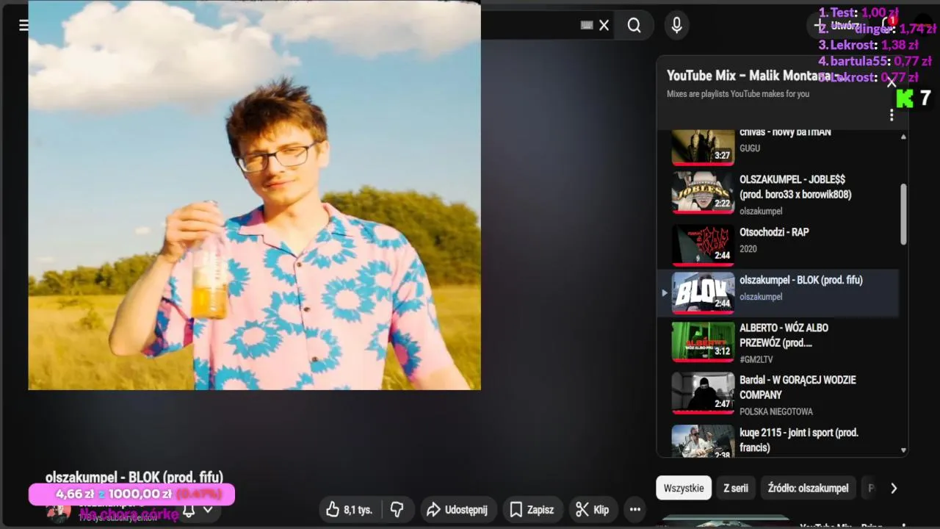This screenshot has height=529, width=940.
Task: Expand the subscription options chevron
Action: [x=208, y=510]
